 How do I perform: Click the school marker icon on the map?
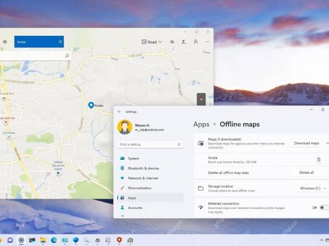click(x=58, y=173)
